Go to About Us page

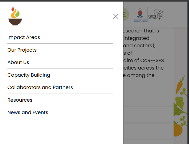(18, 62)
